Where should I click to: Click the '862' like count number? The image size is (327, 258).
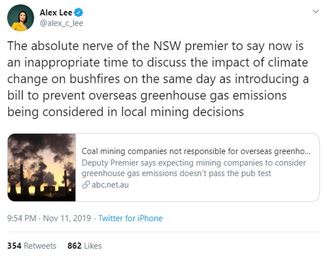(x=75, y=245)
